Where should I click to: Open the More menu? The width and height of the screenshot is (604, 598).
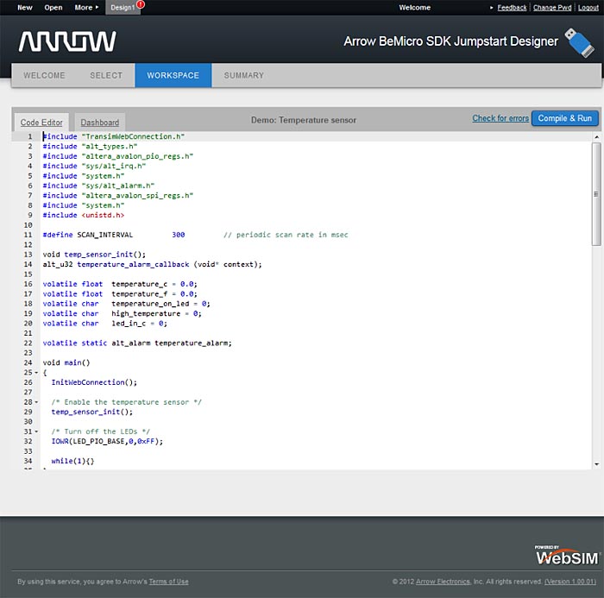(x=86, y=7)
